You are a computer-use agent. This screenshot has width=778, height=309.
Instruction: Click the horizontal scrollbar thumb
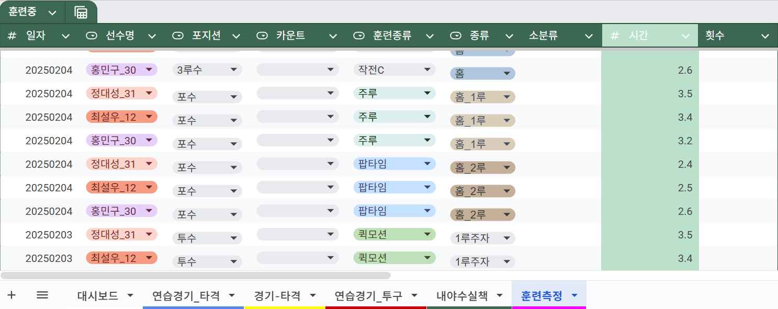196,275
